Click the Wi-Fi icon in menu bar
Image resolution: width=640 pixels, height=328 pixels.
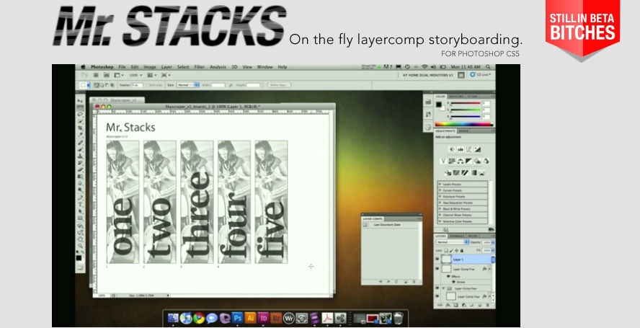pos(425,67)
